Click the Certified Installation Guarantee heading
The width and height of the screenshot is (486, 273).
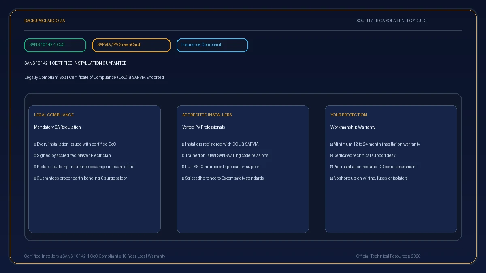pyautogui.click(x=75, y=63)
